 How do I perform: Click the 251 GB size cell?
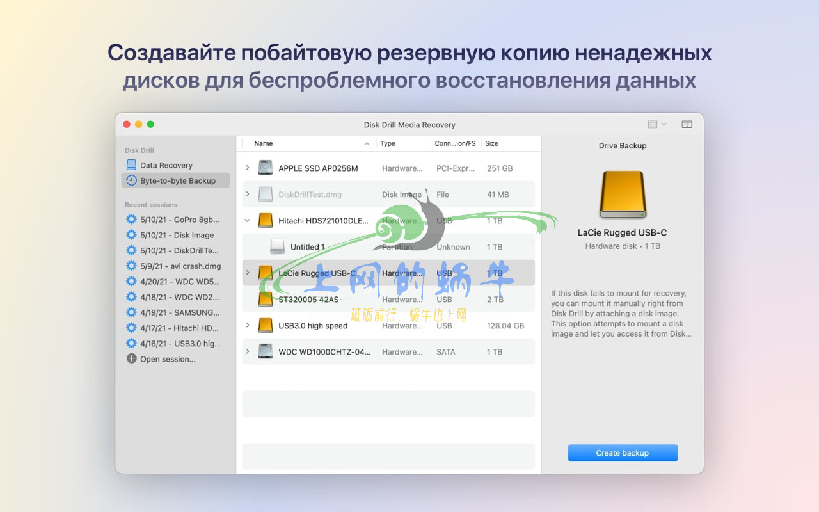pos(500,168)
